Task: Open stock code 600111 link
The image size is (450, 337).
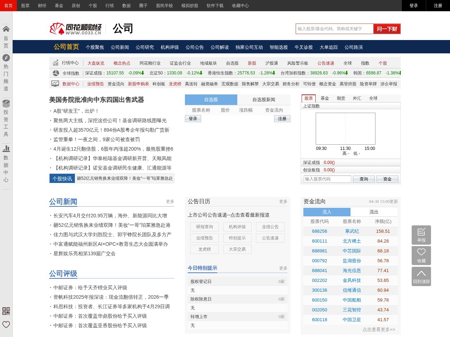Action: [x=320, y=241]
